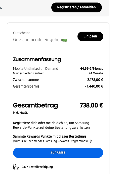Click the inkl. MwSt. note
This screenshot has width=123, height=174.
tap(20, 113)
